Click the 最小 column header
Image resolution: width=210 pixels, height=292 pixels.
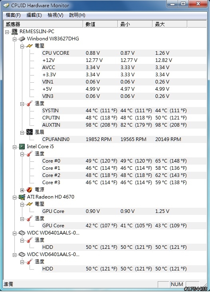[135, 24]
